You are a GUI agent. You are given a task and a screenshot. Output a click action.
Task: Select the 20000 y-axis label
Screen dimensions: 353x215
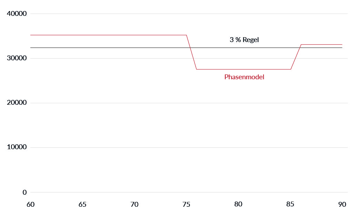coord(17,103)
